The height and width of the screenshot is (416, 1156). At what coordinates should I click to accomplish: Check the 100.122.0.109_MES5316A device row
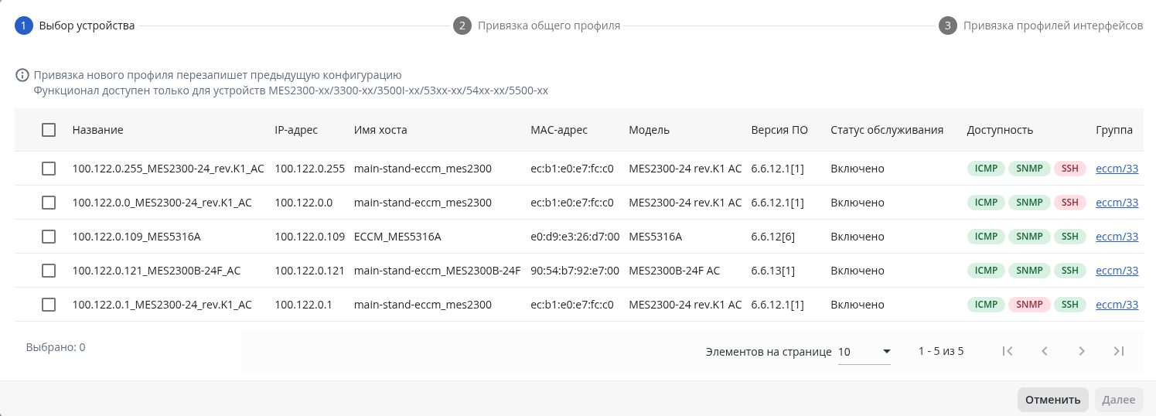pyautogui.click(x=49, y=237)
